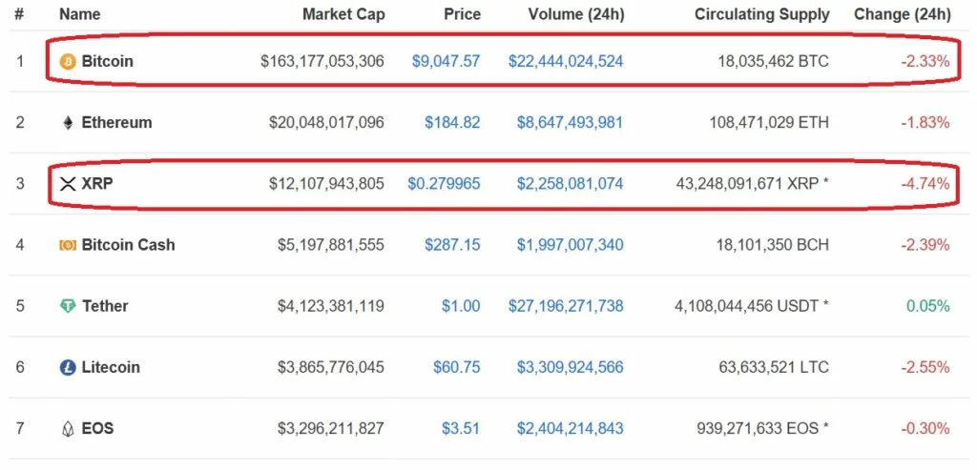Screen dimensions: 977x470
Task: Sort by Circulating Supply column header
Action: coord(762,14)
